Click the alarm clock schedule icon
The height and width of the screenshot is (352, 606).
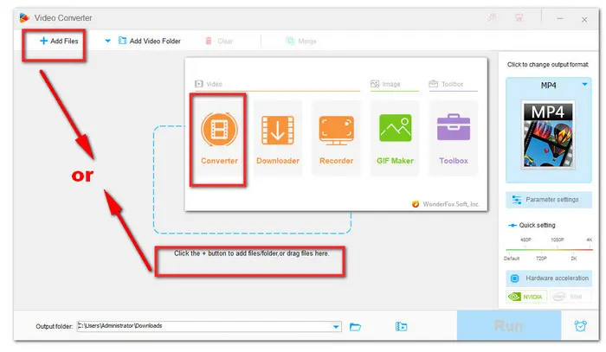point(579,326)
